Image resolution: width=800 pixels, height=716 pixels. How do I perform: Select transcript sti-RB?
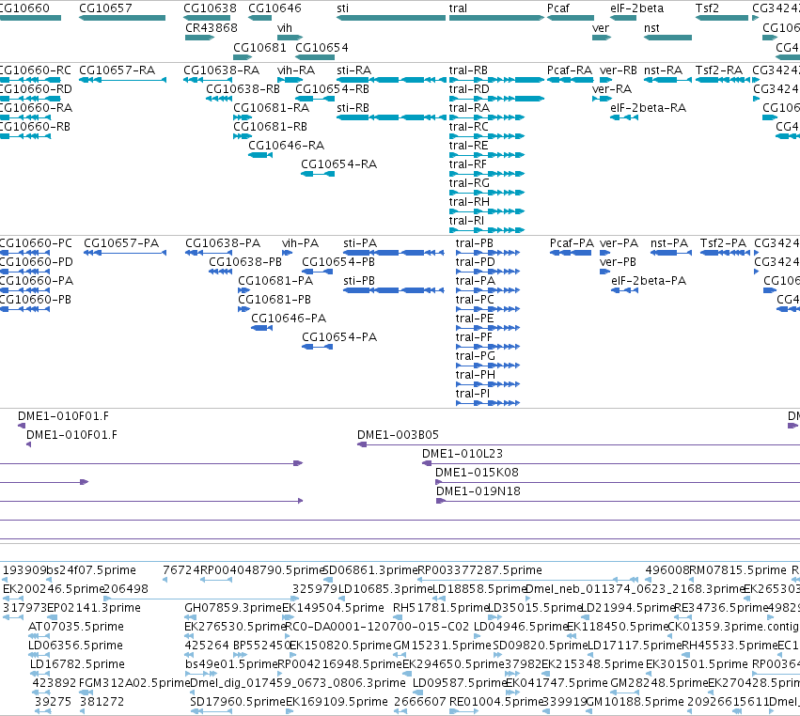[391, 117]
